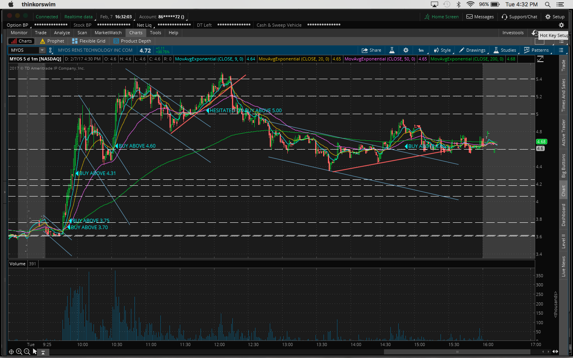This screenshot has height=358, width=573.
Task: Select the pointer cursor drawing tool
Action: coord(35,352)
